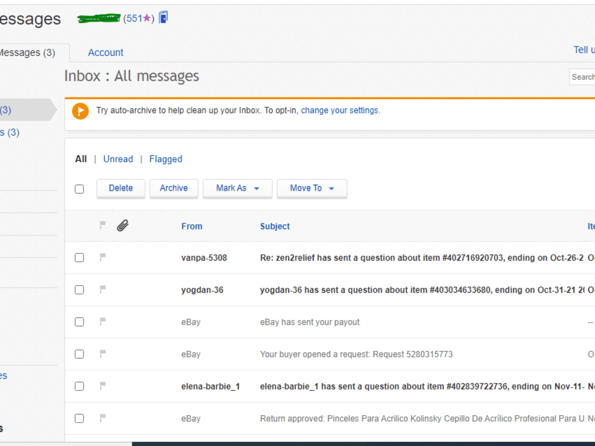The width and height of the screenshot is (595, 446).
Task: Click sender name yogdan-36
Action: [202, 290]
